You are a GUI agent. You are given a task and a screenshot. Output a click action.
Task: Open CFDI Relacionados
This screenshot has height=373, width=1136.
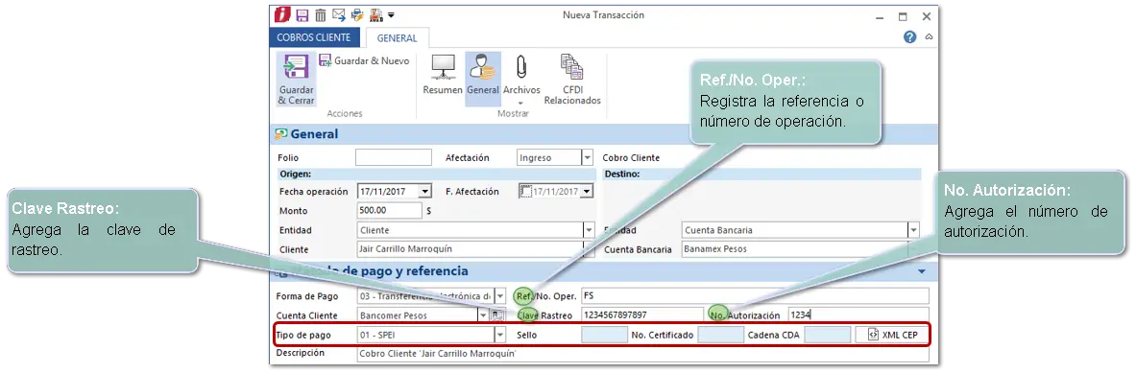(x=572, y=80)
